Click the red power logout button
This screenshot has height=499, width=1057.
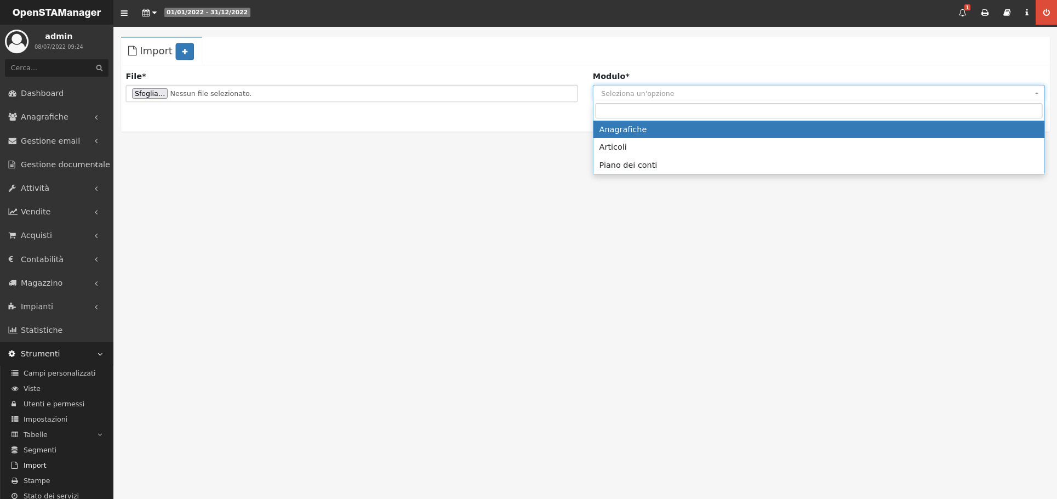(x=1046, y=13)
